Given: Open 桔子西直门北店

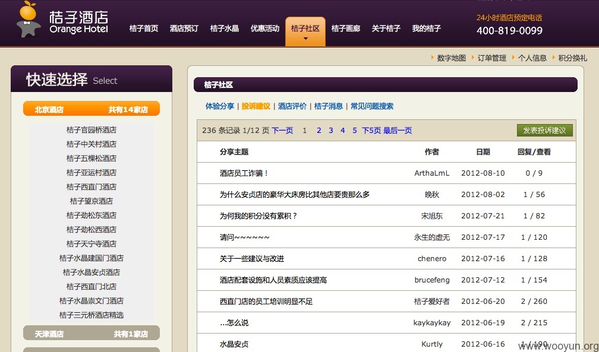Looking at the screenshot, I should (x=92, y=286).
